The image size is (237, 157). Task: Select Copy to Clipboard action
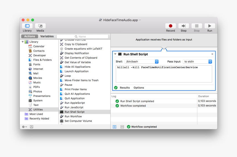(x=85, y=44)
